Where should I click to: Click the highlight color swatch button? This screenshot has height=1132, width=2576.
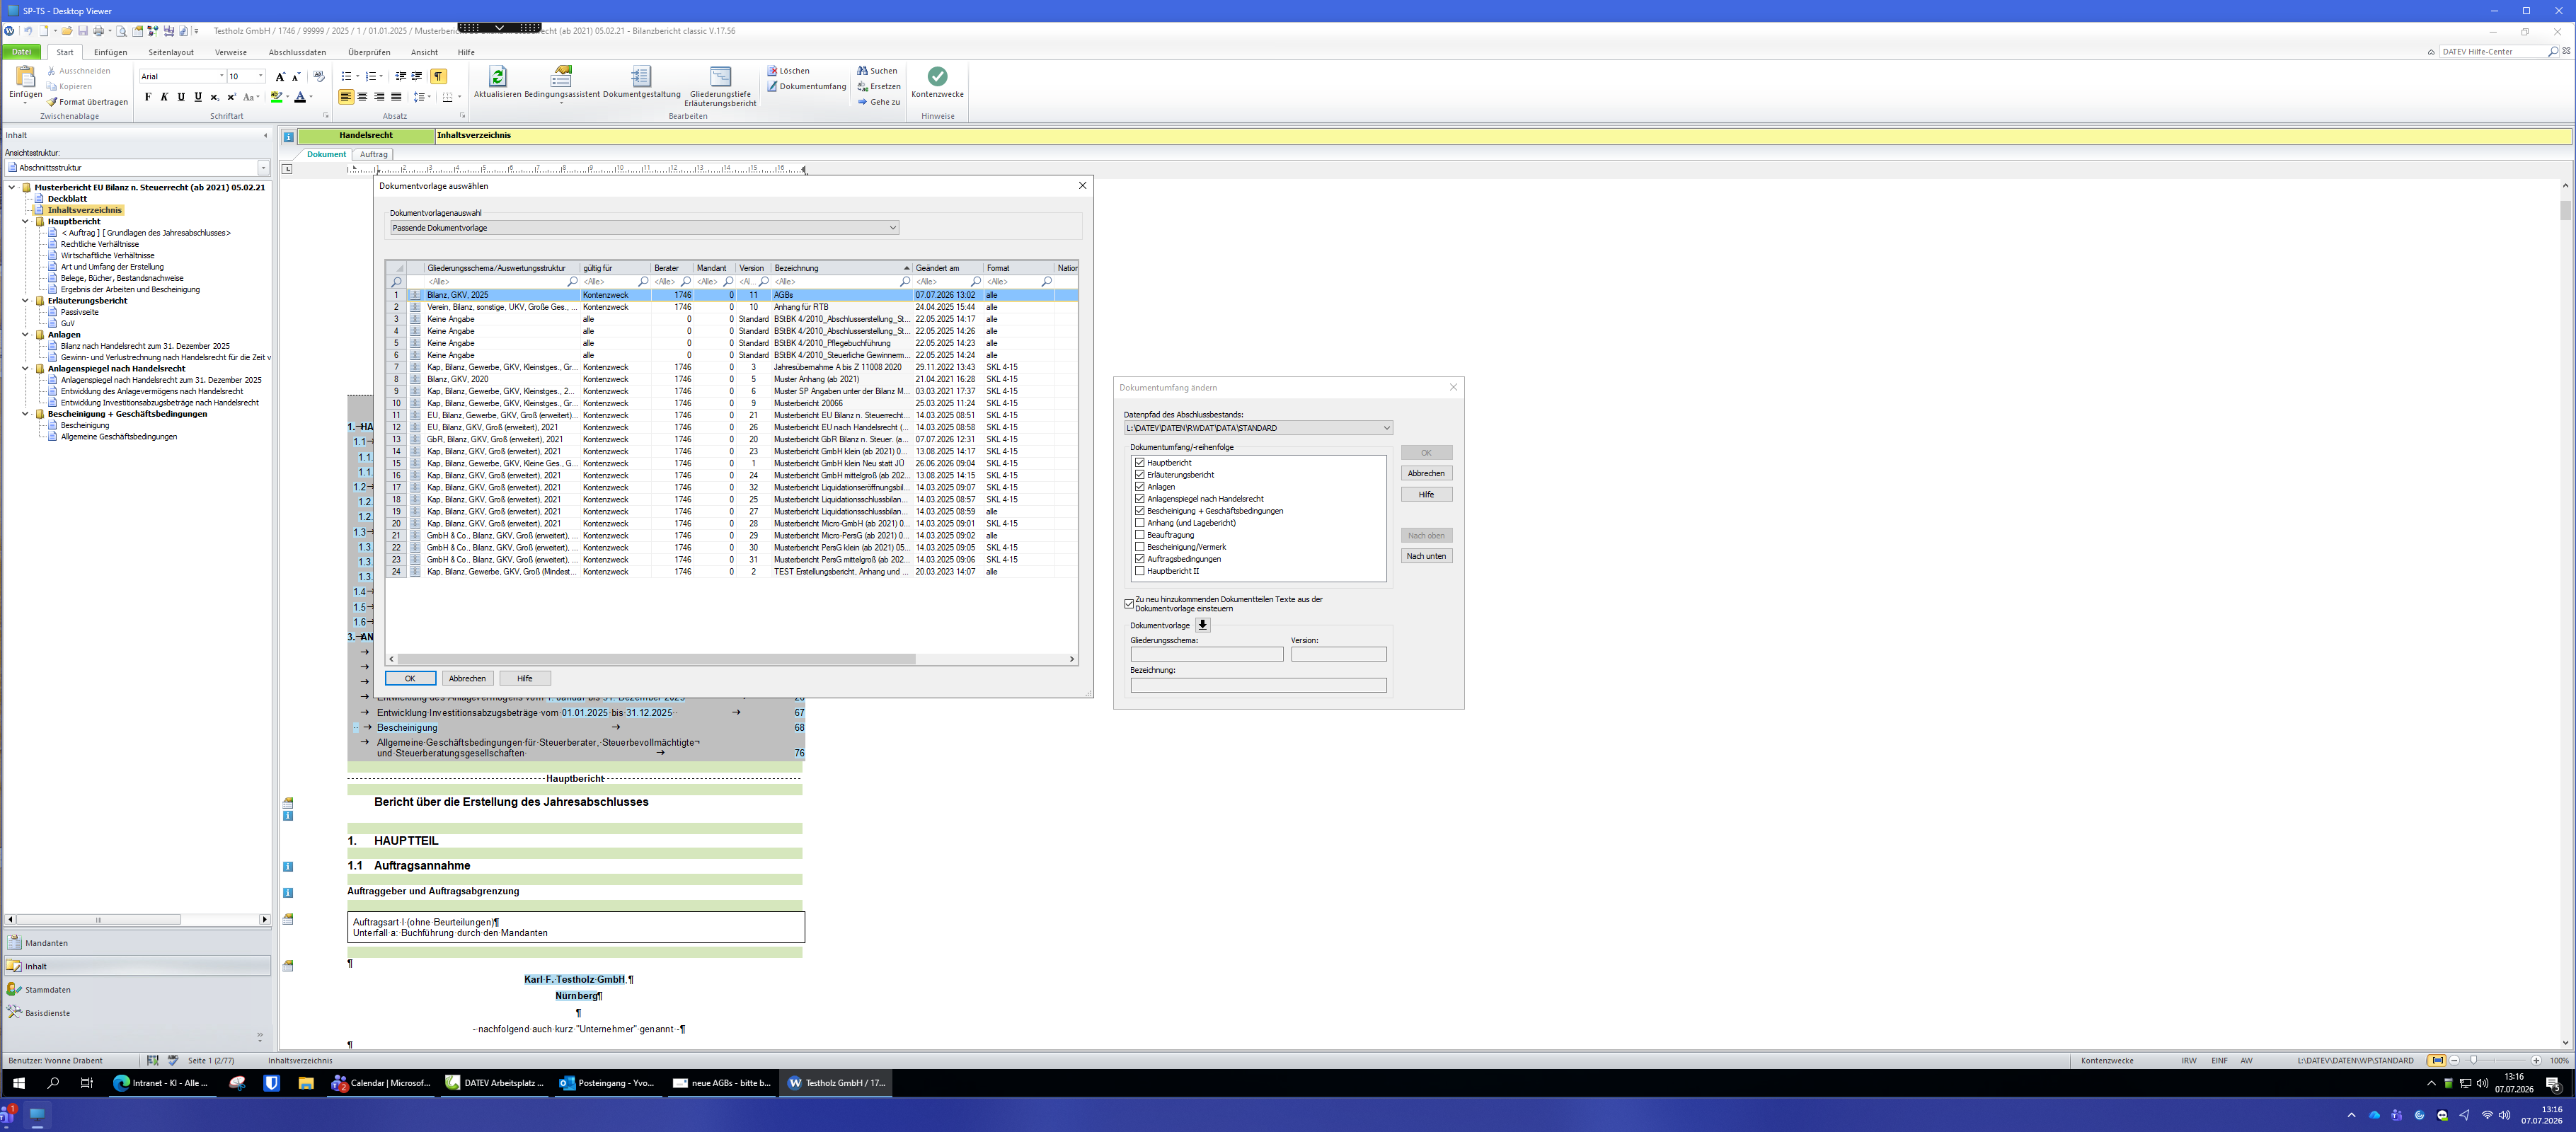[x=276, y=97]
